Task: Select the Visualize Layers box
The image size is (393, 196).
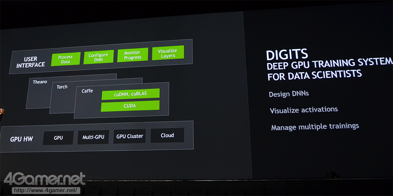Action: [168, 53]
